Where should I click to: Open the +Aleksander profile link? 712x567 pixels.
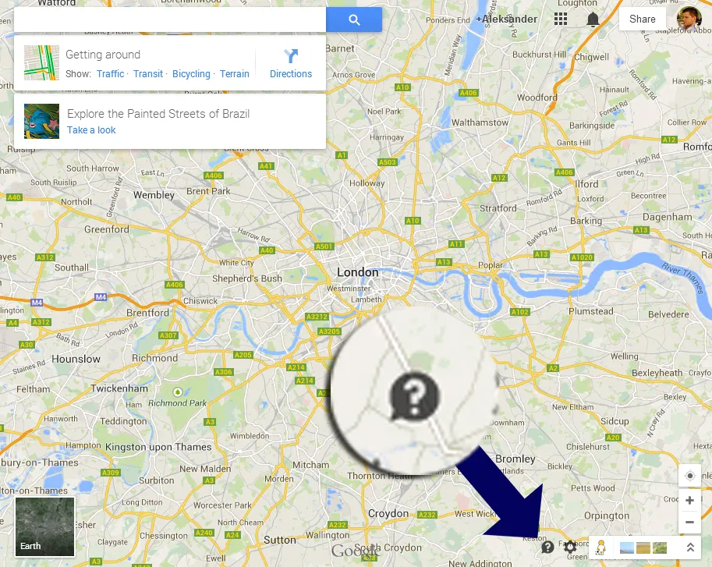506,19
